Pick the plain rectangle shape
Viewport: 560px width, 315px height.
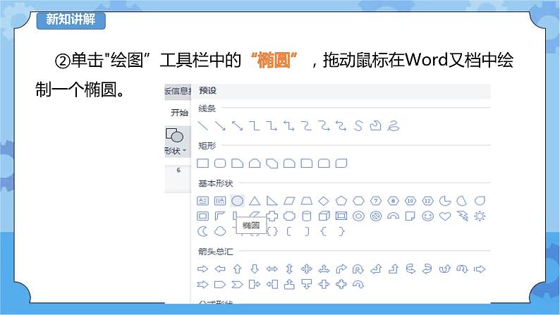click(x=203, y=163)
